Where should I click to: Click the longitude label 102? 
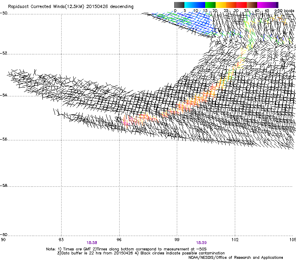pyautogui.click(x=235, y=240)
